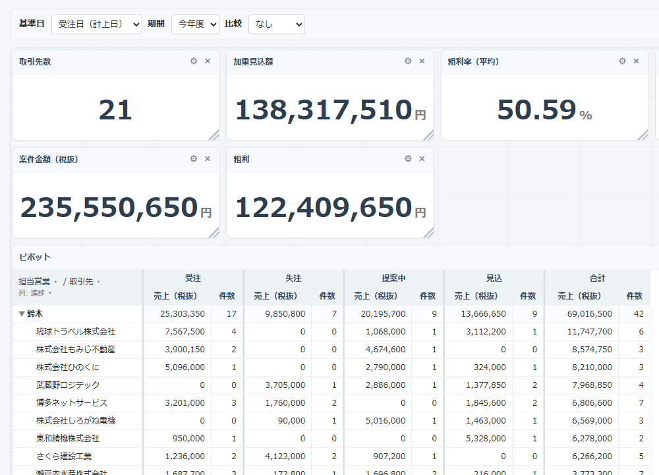Screen dimensions: 659x475
Task: Open the 基準日 dropdown 受注日（計上日）
Action: click(x=97, y=24)
